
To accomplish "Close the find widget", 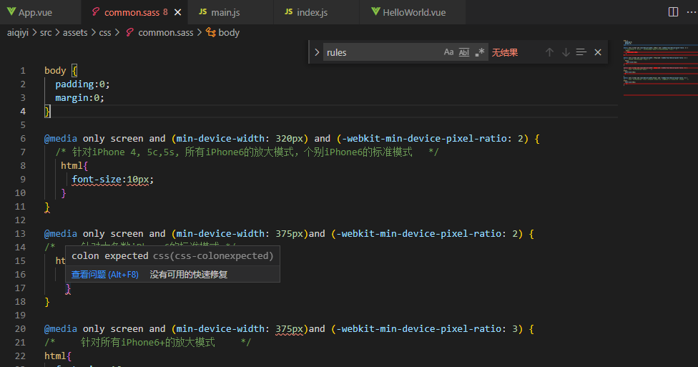I will coord(598,52).
